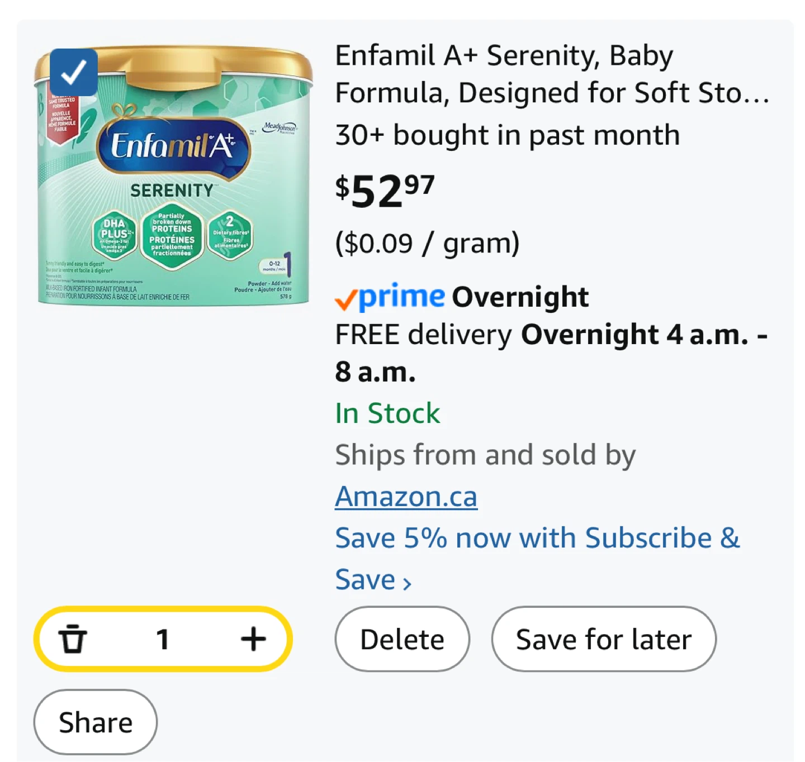Click the Save for later button
The height and width of the screenshot is (762, 805).
tap(604, 639)
